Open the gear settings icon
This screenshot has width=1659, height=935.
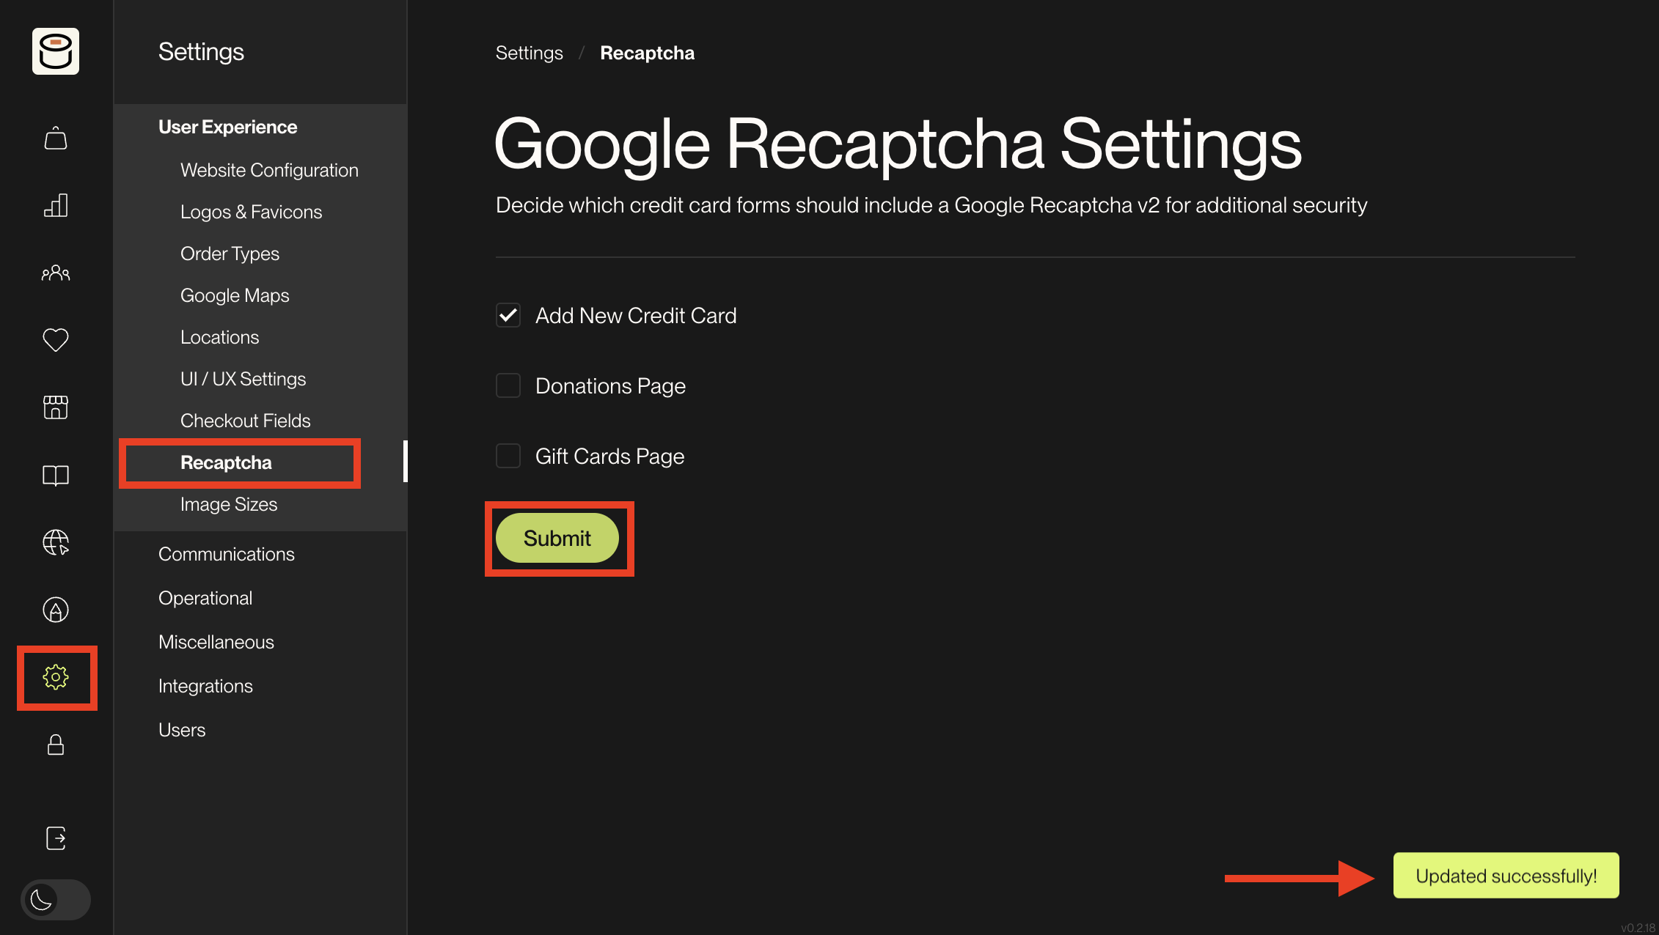56,677
